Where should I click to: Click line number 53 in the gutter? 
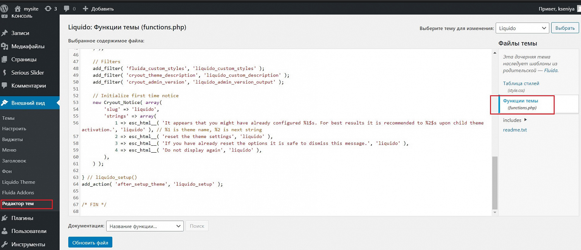[76, 102]
